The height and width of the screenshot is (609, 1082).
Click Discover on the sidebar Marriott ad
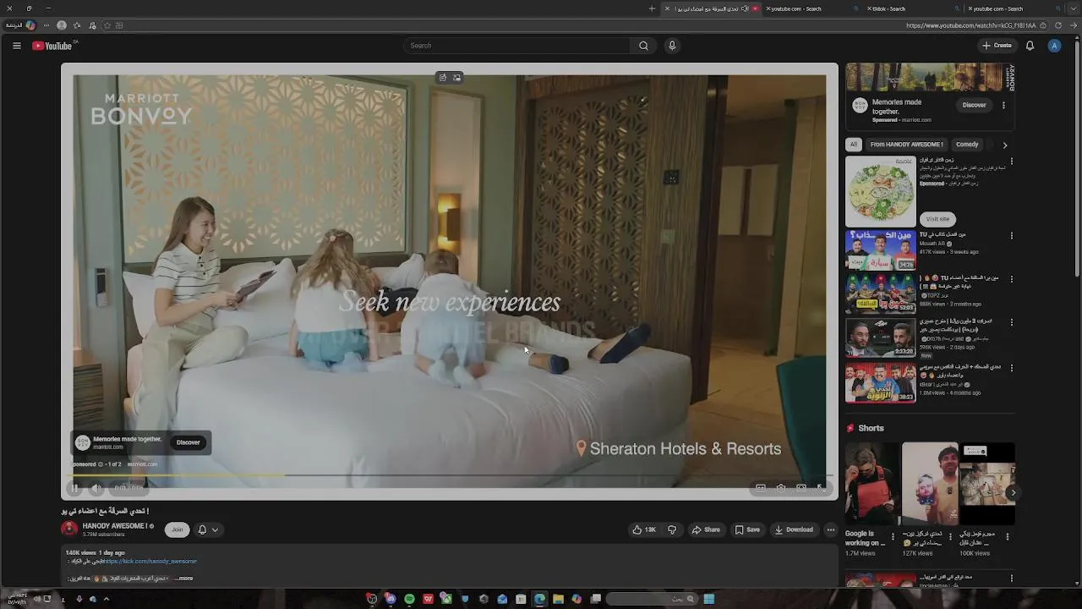974,105
